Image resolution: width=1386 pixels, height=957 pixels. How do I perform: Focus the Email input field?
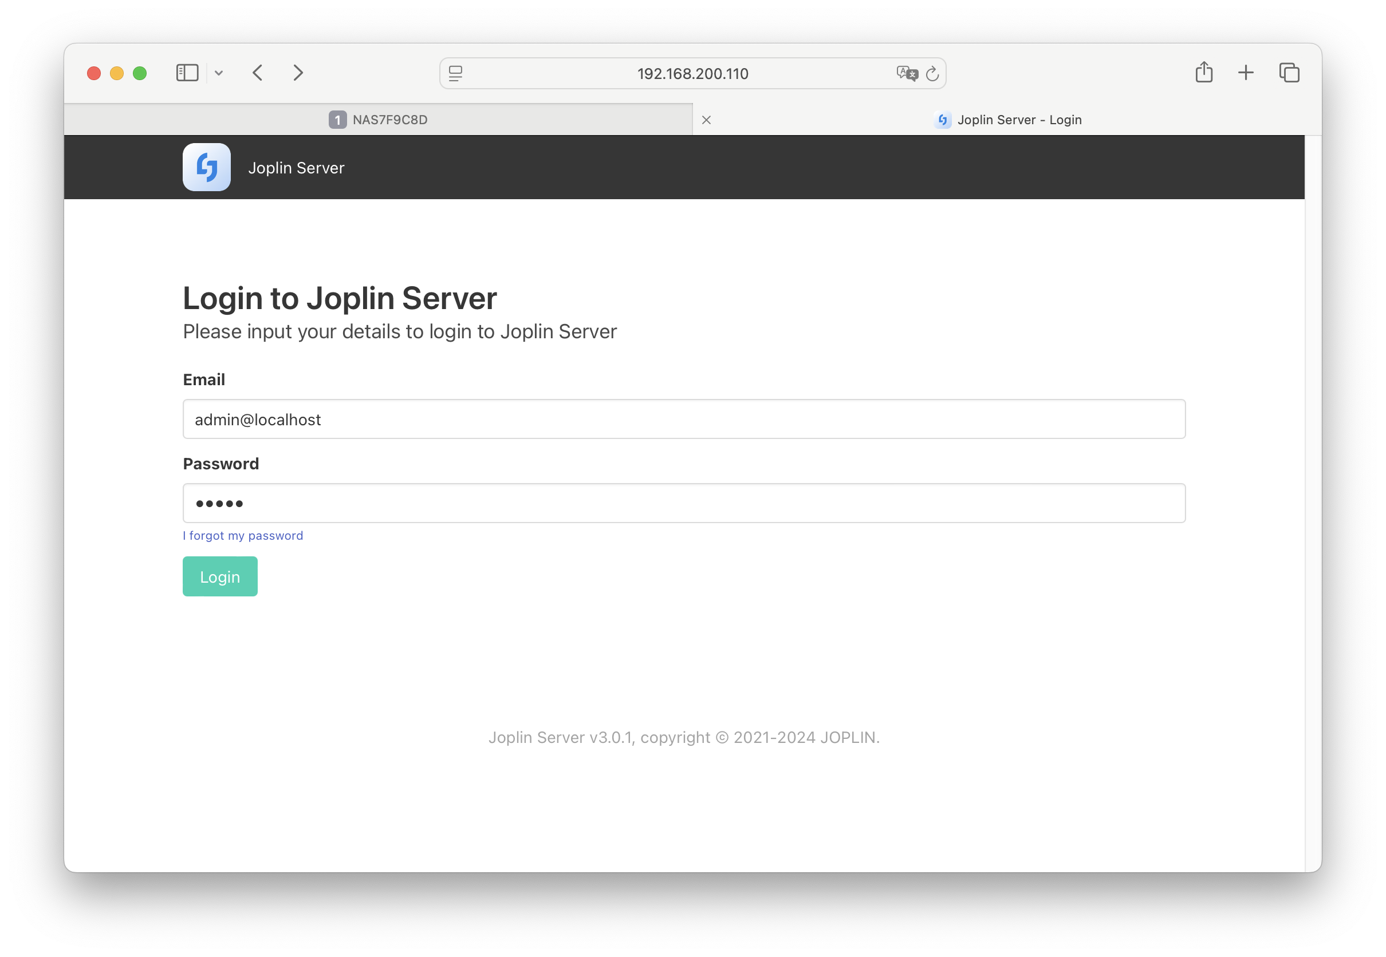coord(684,419)
